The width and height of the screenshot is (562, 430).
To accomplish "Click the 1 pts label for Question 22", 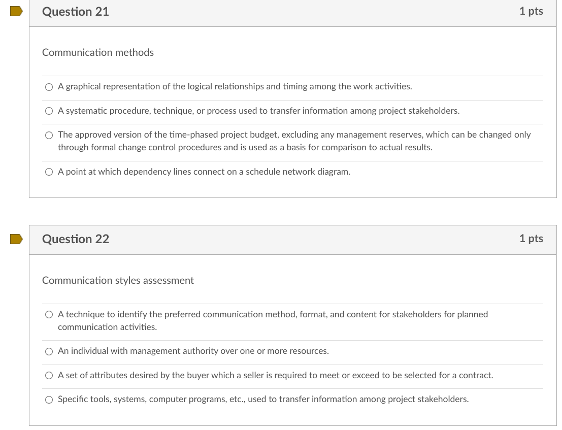I will point(531,239).
